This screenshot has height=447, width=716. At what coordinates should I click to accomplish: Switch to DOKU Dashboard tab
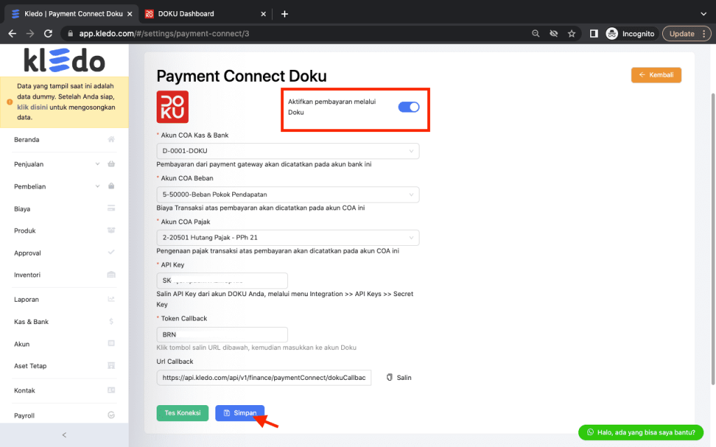(205, 14)
